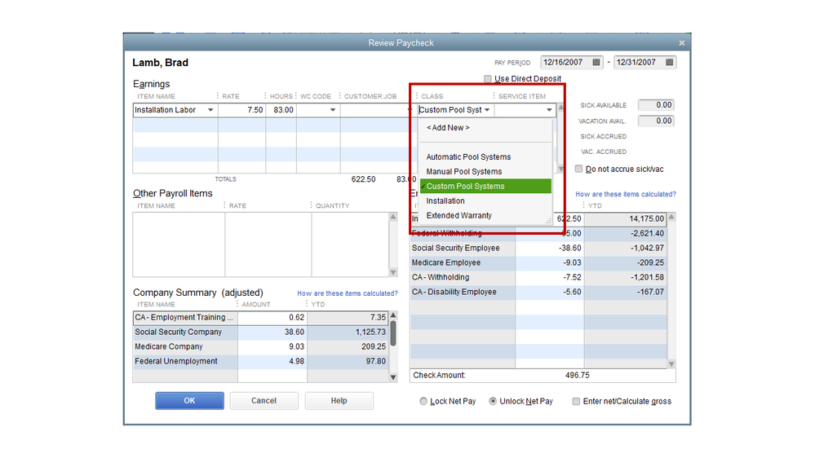Click Employee Summary scroll down arrow
The width and height of the screenshot is (815, 458).
pyautogui.click(x=671, y=364)
